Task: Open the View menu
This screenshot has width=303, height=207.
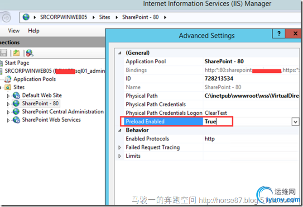Action: (14, 31)
